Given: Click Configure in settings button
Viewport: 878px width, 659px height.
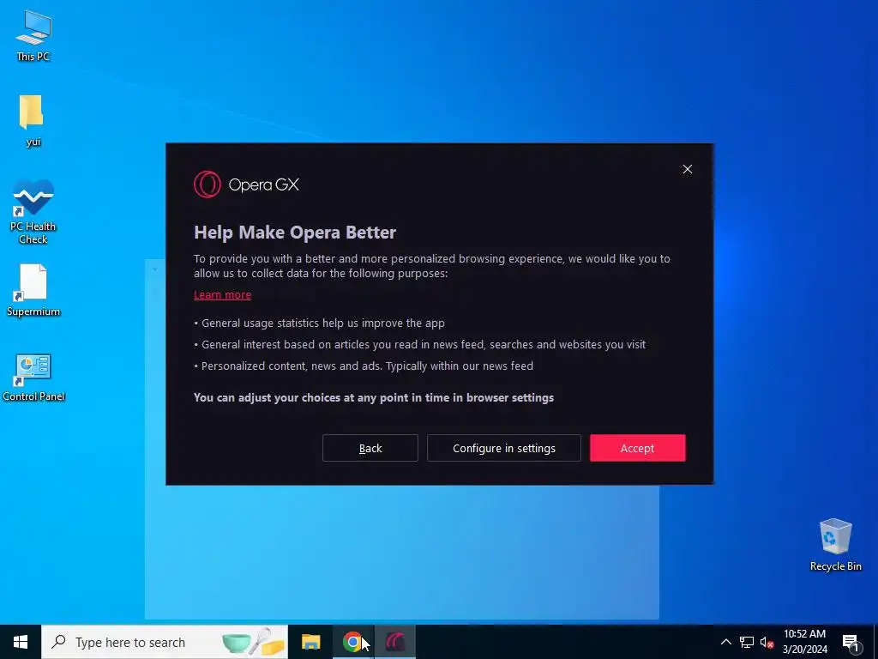Looking at the screenshot, I should [x=503, y=448].
